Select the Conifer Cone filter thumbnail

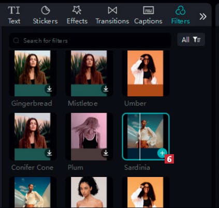point(33,137)
